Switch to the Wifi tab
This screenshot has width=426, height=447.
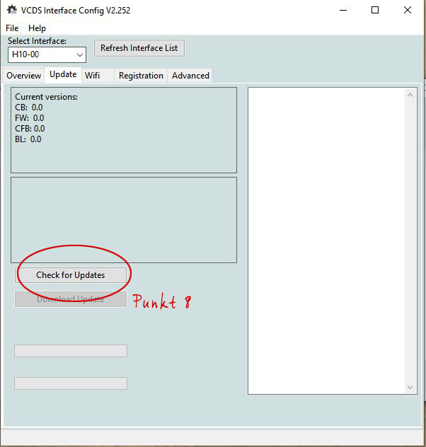click(98, 76)
